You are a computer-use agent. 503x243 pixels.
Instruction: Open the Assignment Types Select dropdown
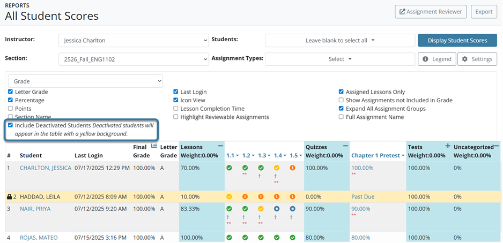pyautogui.click(x=340, y=59)
